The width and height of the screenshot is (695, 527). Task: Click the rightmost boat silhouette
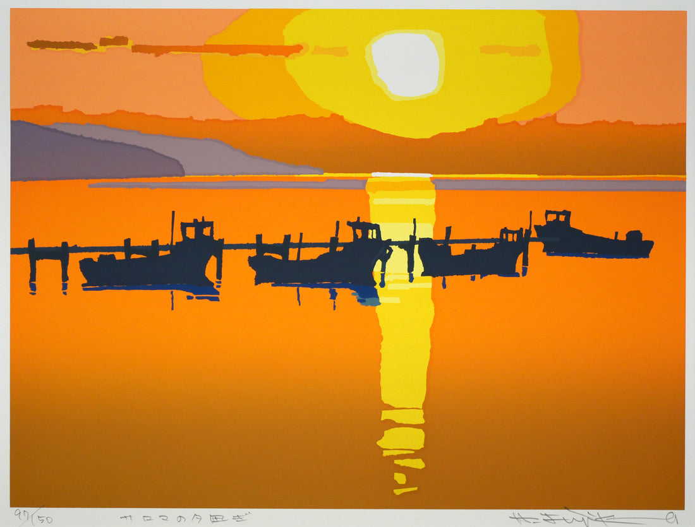pos(594,235)
